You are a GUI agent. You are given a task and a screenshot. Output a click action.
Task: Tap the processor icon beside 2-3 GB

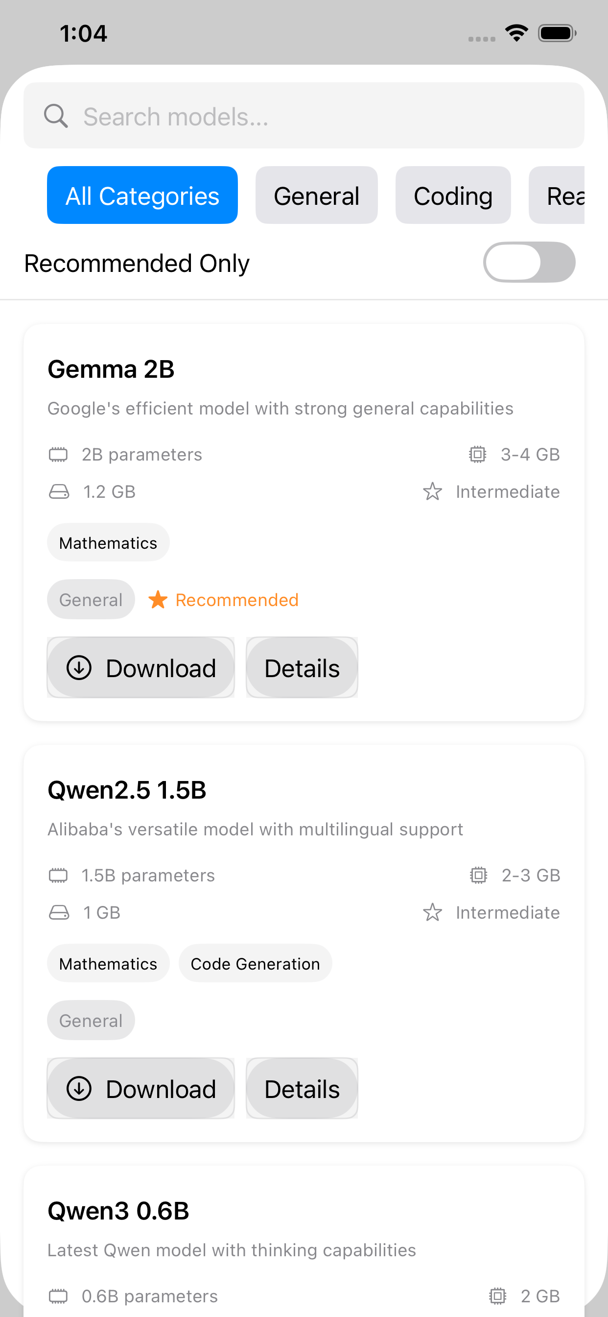pos(478,875)
